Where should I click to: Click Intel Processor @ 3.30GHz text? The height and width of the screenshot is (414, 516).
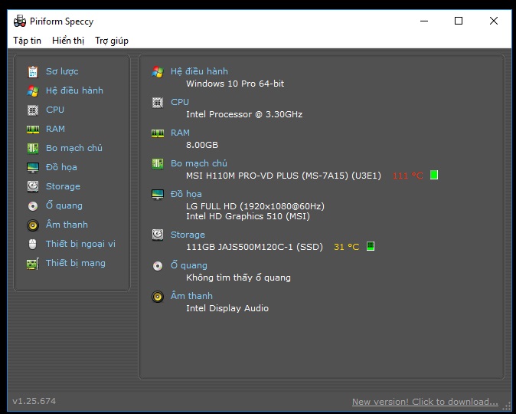244,114
